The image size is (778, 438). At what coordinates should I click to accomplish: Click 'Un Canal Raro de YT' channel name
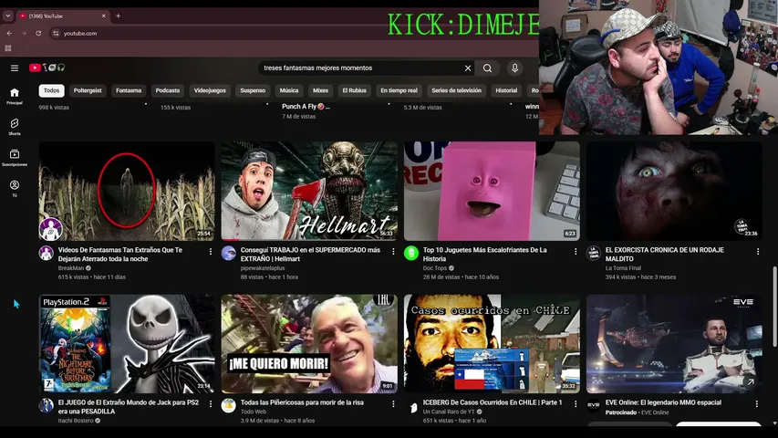point(449,412)
